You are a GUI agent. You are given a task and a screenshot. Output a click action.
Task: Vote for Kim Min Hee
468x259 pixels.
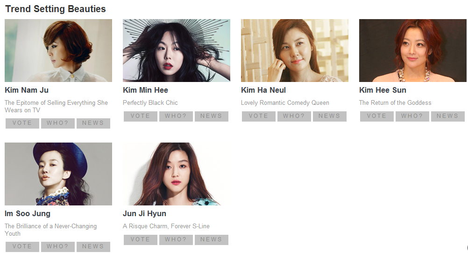coord(141,116)
